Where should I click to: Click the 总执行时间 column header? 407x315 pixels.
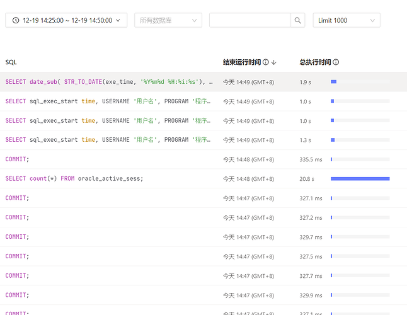tap(316, 62)
